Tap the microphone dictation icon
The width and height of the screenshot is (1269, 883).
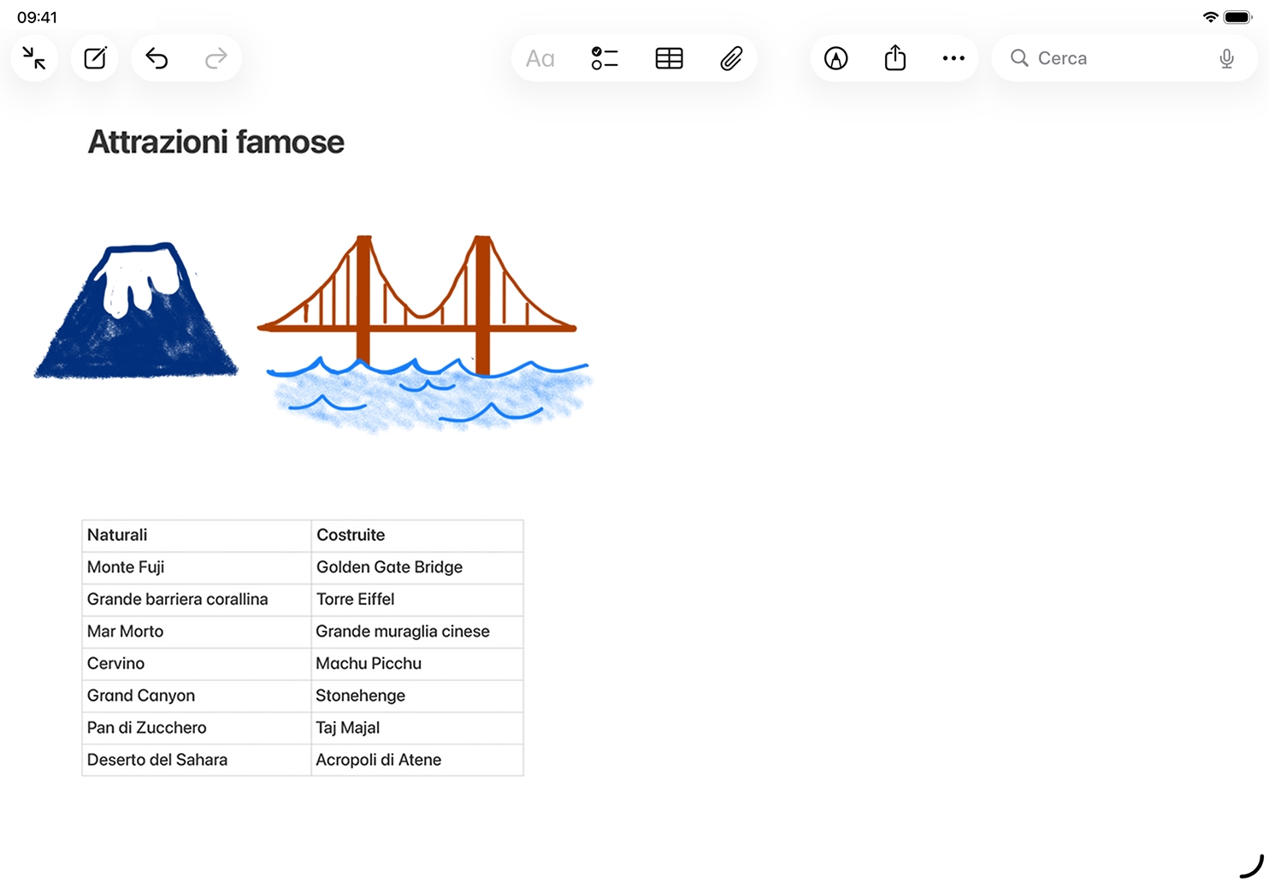[1226, 58]
